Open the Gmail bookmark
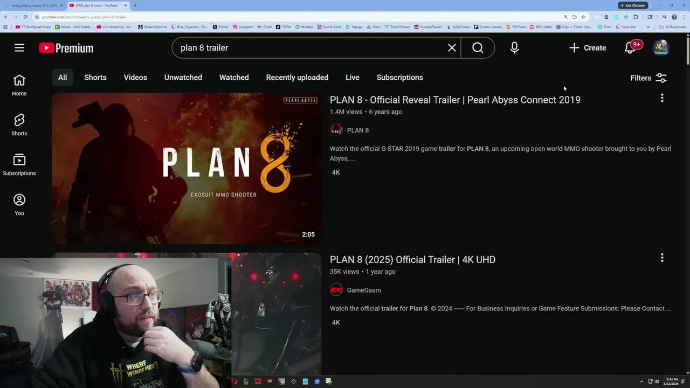The width and height of the screenshot is (690, 388). (264, 26)
